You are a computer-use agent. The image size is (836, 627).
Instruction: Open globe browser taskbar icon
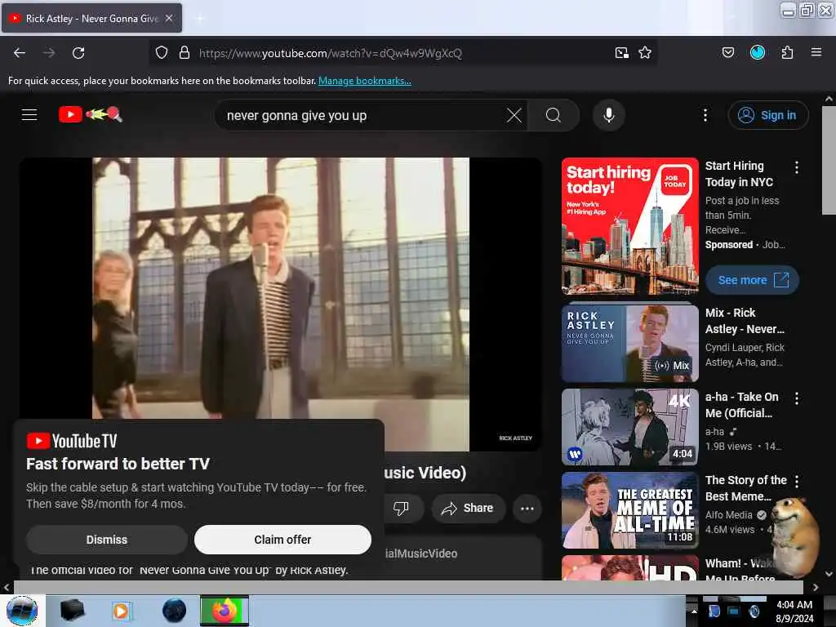(174, 611)
